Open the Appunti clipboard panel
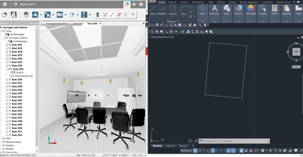 [x=287, y=10]
